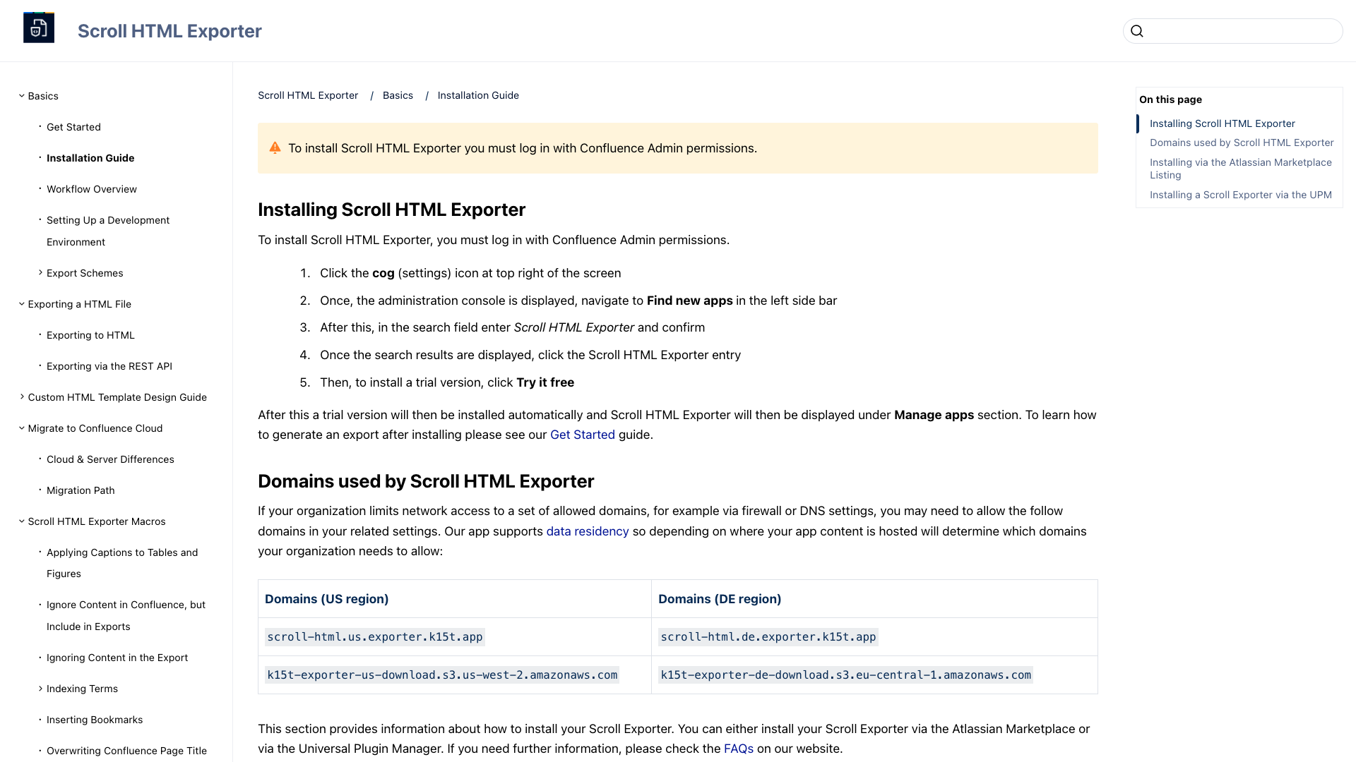Click the Domains used by Scroll HTML Exporter anchor link
This screenshot has width=1356, height=762.
pos(1242,143)
